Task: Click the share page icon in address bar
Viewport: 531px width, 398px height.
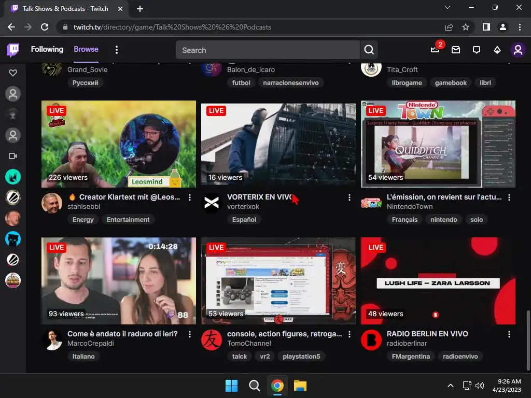Action: pos(449,27)
